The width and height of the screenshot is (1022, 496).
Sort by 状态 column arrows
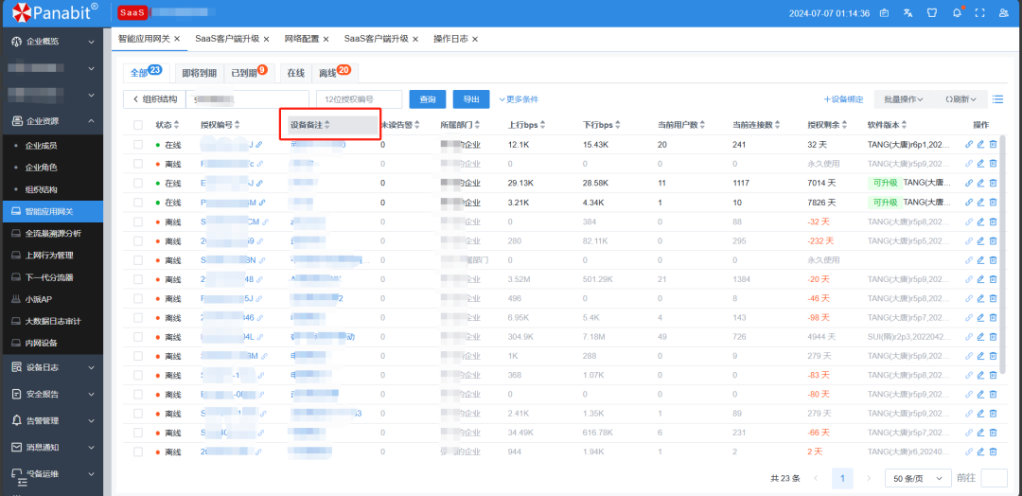point(177,125)
